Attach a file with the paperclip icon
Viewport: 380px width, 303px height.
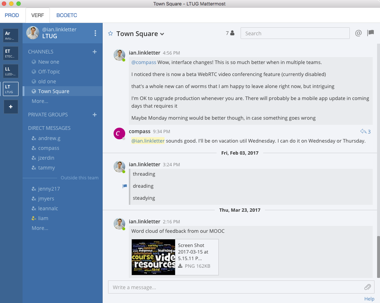(x=368, y=287)
